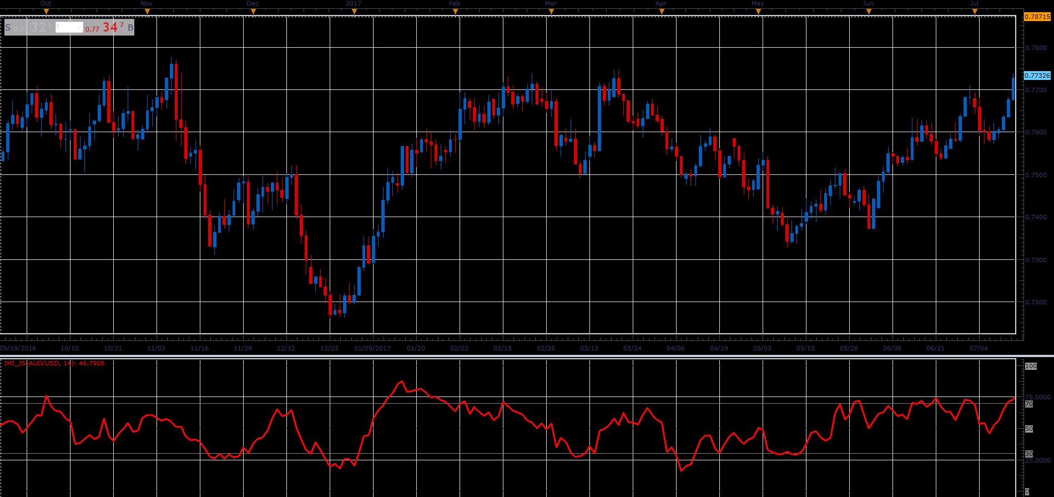
Task: Click the 11/16 date axis label
Action: coord(199,348)
